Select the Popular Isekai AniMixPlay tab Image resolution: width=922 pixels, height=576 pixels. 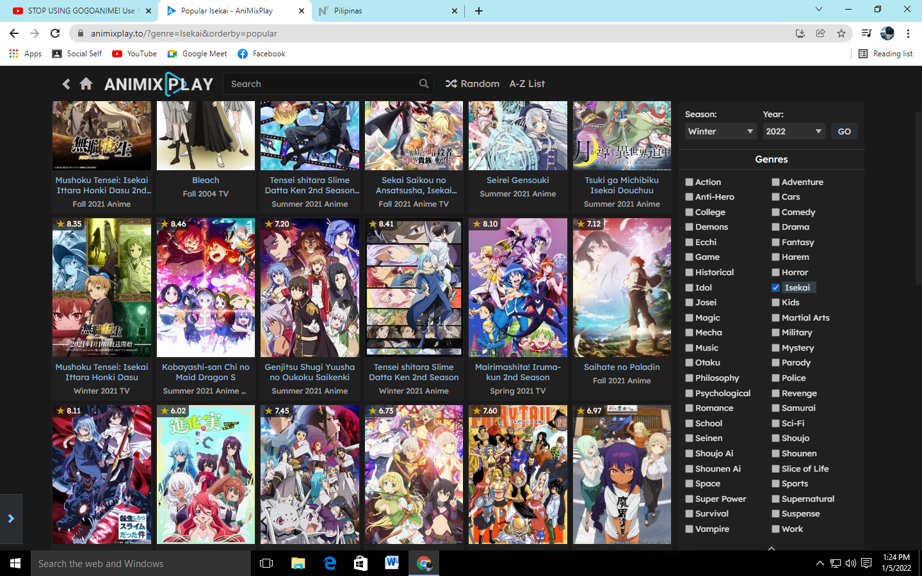tap(235, 11)
